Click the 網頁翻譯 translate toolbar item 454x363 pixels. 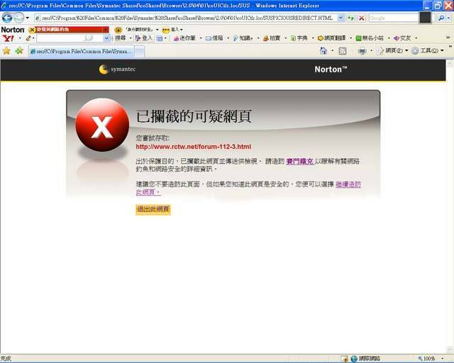coord(331,38)
